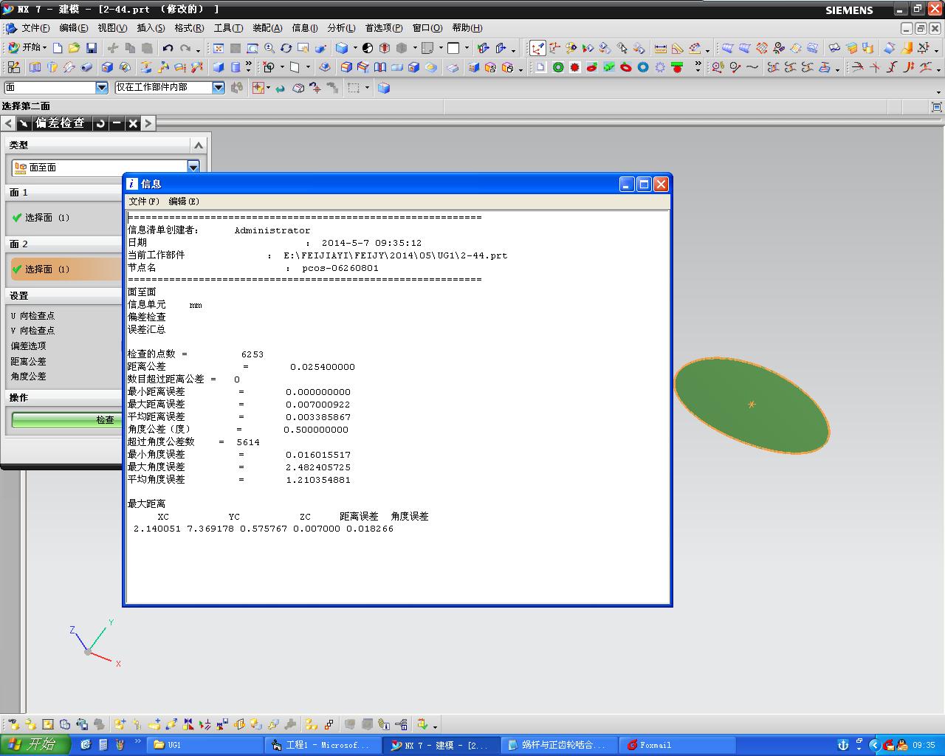The image size is (945, 756).
Task: Save the part with the floppy icon
Action: [92, 48]
